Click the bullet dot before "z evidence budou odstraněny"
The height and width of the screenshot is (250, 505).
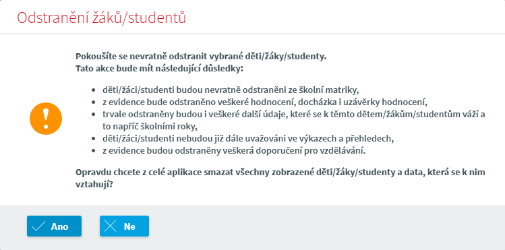click(94, 151)
